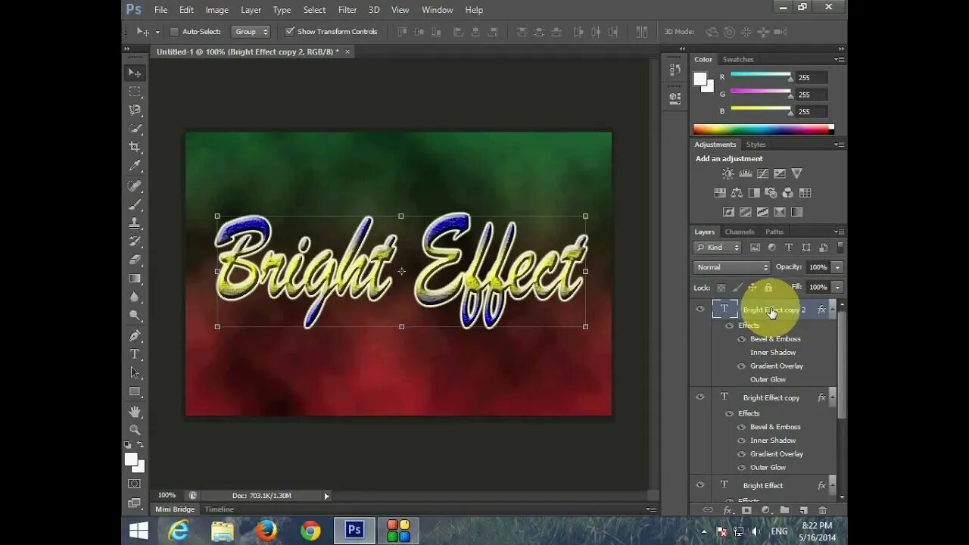Click the delete layer trash icon

[822, 511]
